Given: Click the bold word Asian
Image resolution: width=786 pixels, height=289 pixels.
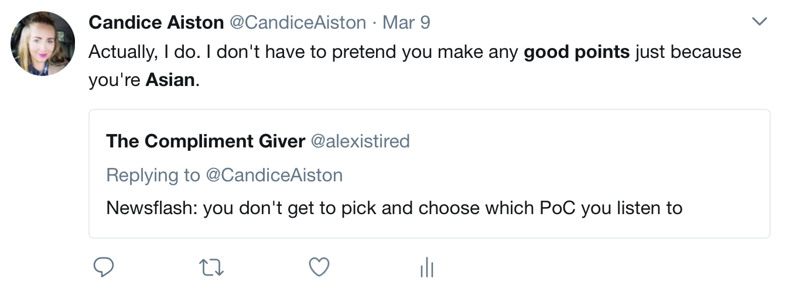Looking at the screenshot, I should [x=170, y=79].
